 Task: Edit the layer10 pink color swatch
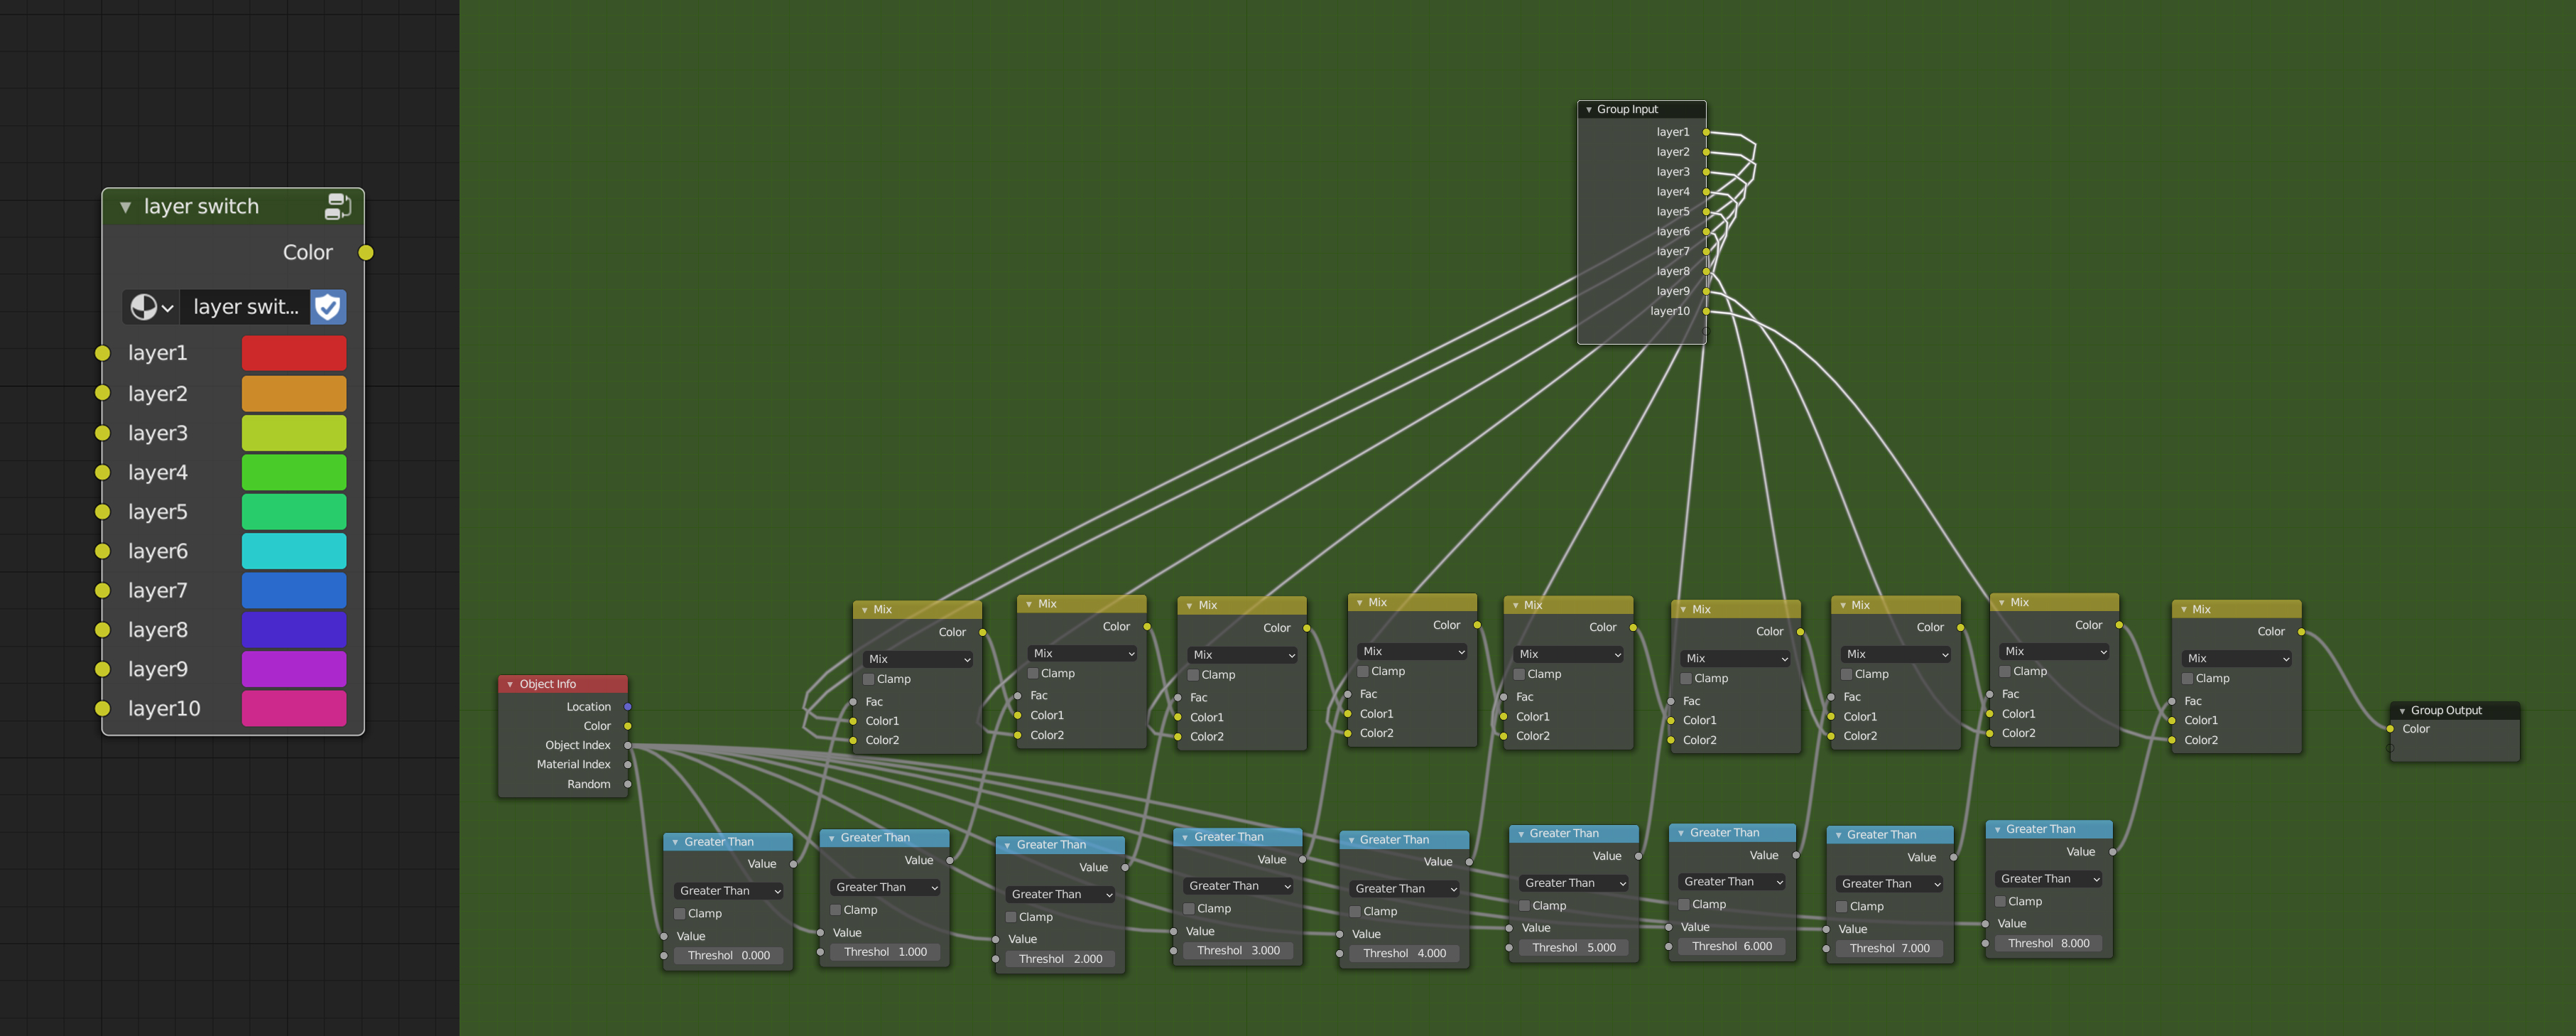[x=293, y=708]
